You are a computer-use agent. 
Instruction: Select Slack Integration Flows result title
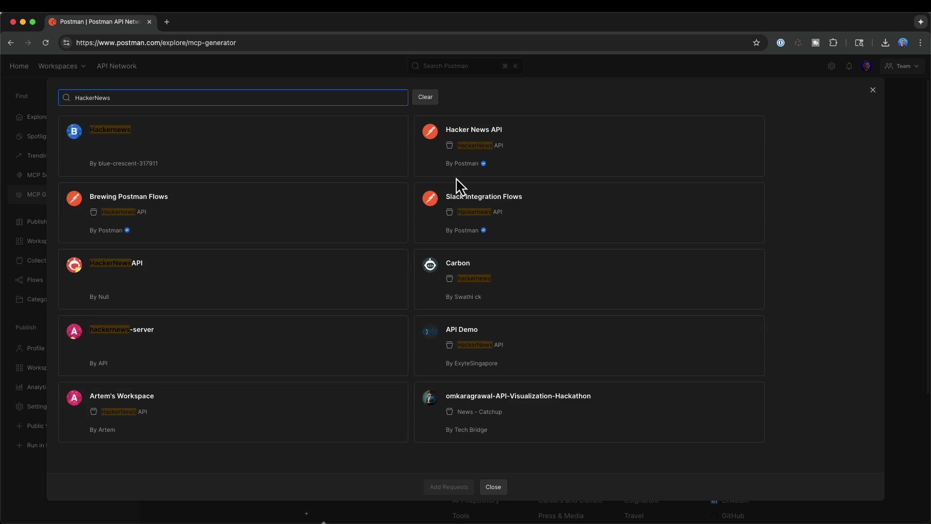click(484, 196)
